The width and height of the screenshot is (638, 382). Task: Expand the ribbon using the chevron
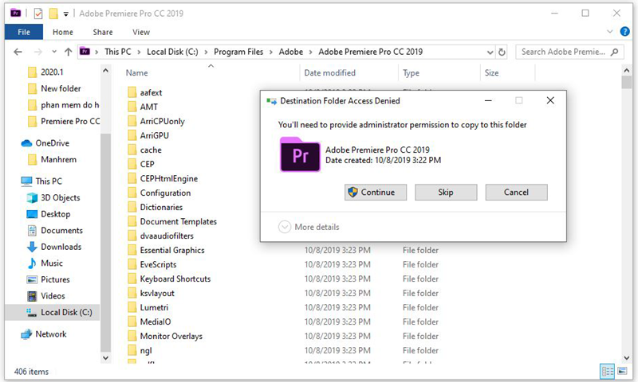[x=613, y=32]
